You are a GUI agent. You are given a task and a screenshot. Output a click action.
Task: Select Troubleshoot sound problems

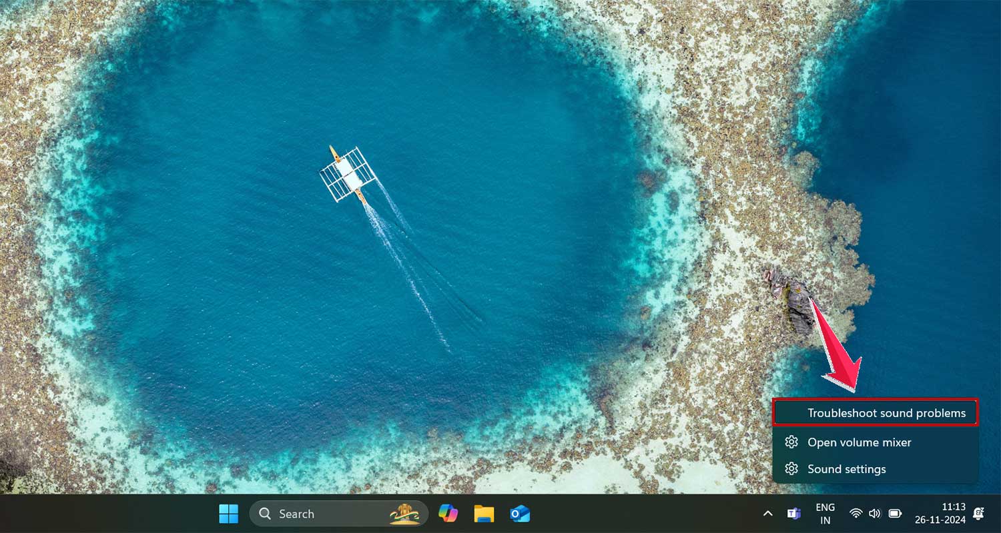(x=876, y=413)
